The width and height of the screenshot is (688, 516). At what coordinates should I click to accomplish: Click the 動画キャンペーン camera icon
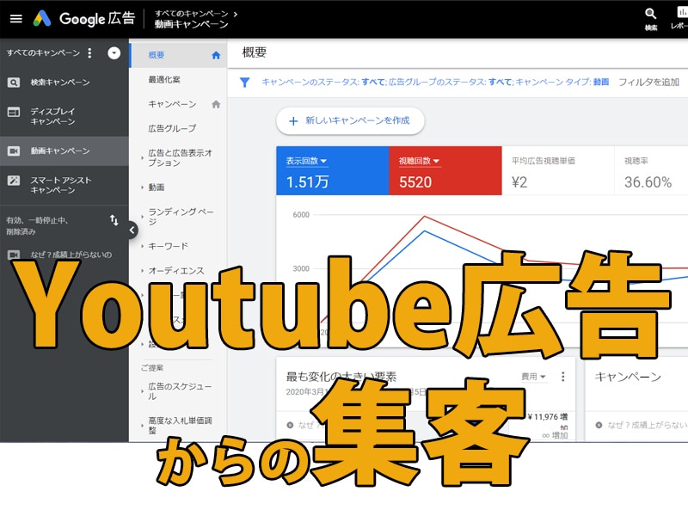[14, 151]
